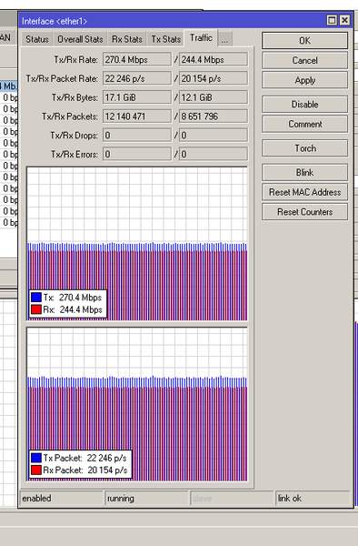Open the Torch tool

coord(304,148)
